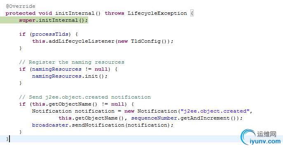Click the 'protected' keyword

[x=21, y=13]
